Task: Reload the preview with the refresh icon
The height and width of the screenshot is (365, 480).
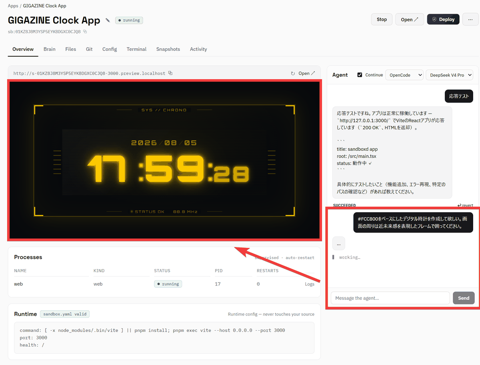Action: click(x=293, y=74)
